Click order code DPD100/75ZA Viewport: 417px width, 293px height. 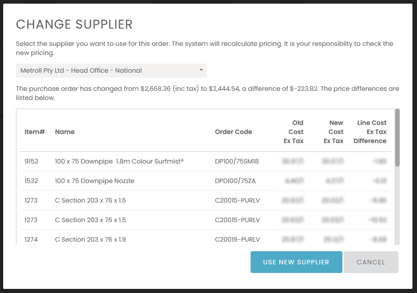tap(235, 181)
